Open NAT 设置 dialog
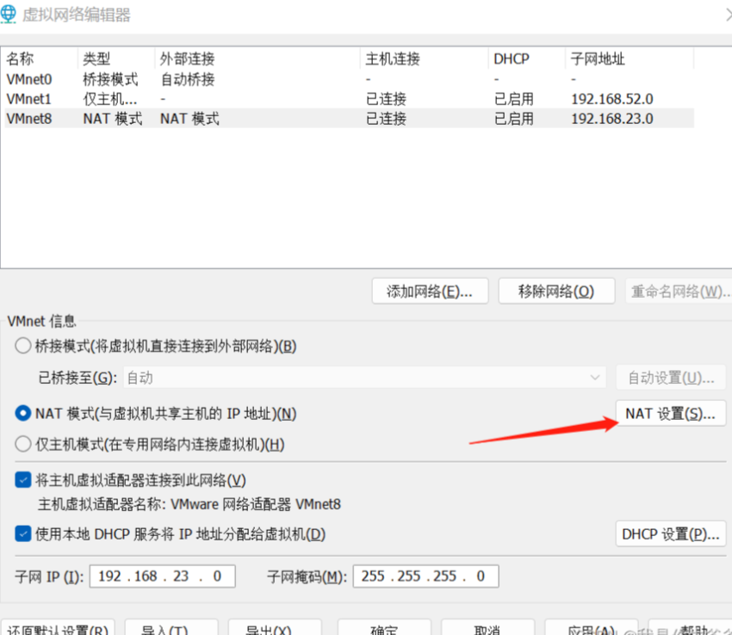This screenshot has height=635, width=732. (670, 414)
